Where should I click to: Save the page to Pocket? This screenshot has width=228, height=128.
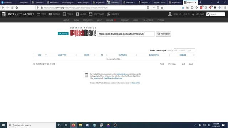(x=158, y=7)
